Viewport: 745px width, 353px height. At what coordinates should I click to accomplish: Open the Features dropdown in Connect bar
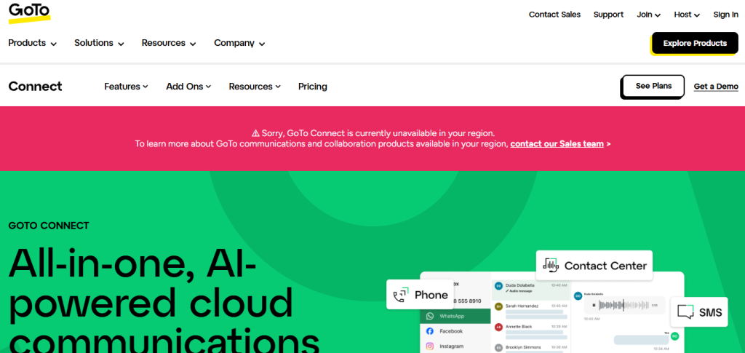[126, 87]
